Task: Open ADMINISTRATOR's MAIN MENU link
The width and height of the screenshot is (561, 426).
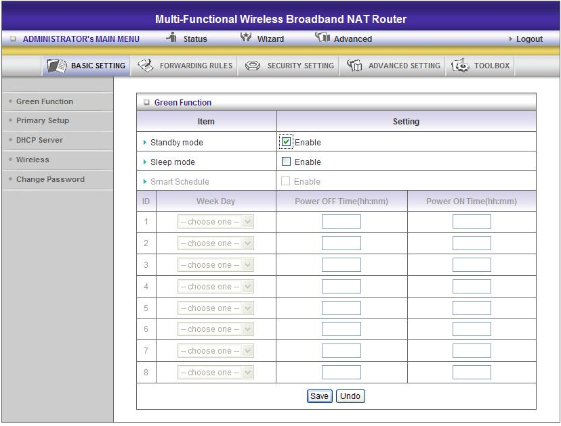Action: tap(81, 39)
